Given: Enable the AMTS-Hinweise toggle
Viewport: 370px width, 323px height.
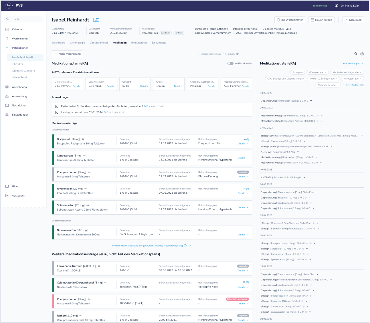Looking at the screenshot, I should 230,64.
